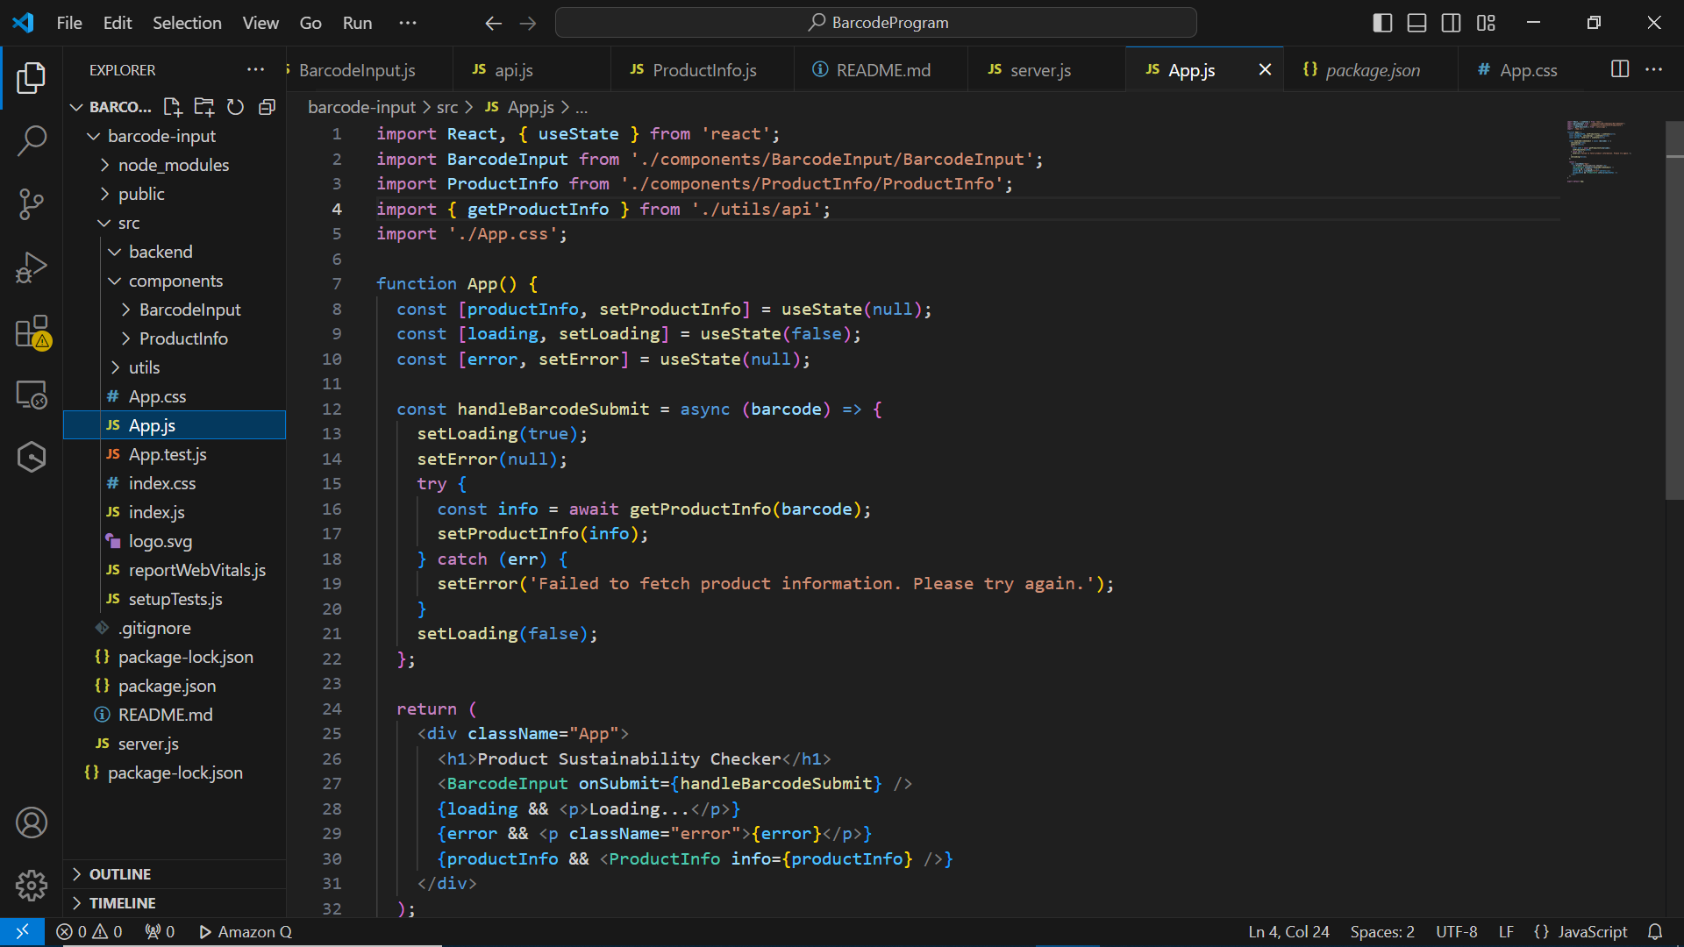Open Remote Explorer in activity bar
This screenshot has height=947, width=1684.
[32, 395]
